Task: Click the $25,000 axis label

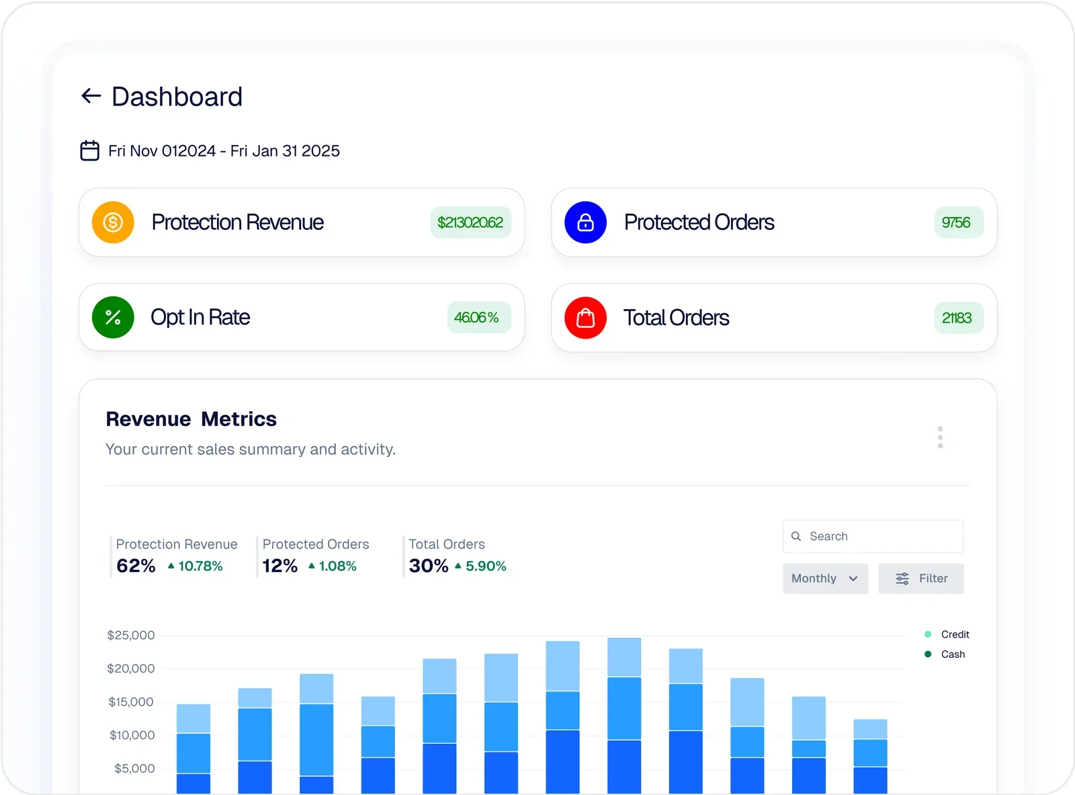Action: pyautogui.click(x=131, y=635)
